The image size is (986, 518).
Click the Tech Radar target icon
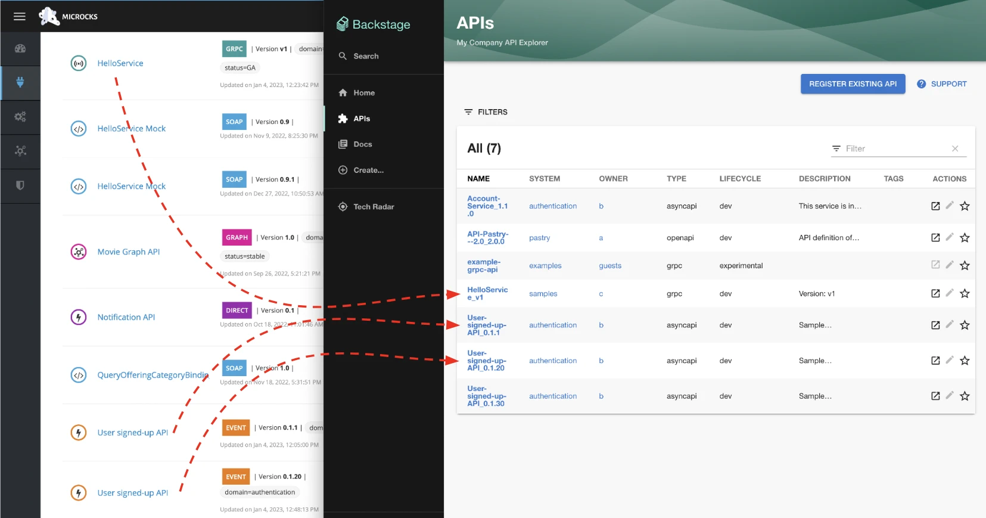click(x=343, y=207)
